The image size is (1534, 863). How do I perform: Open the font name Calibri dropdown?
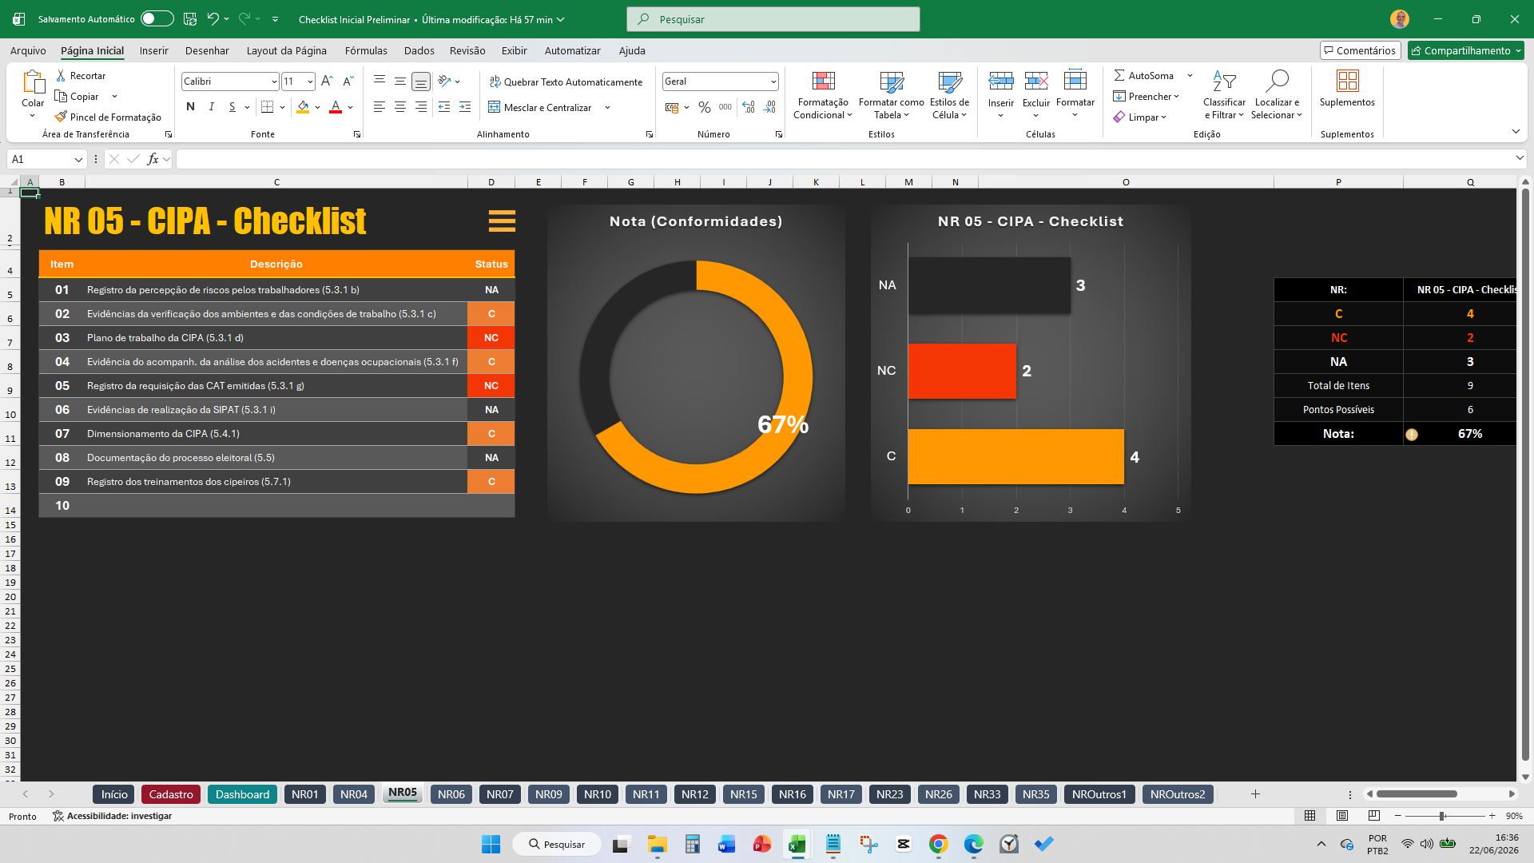pyautogui.click(x=273, y=82)
